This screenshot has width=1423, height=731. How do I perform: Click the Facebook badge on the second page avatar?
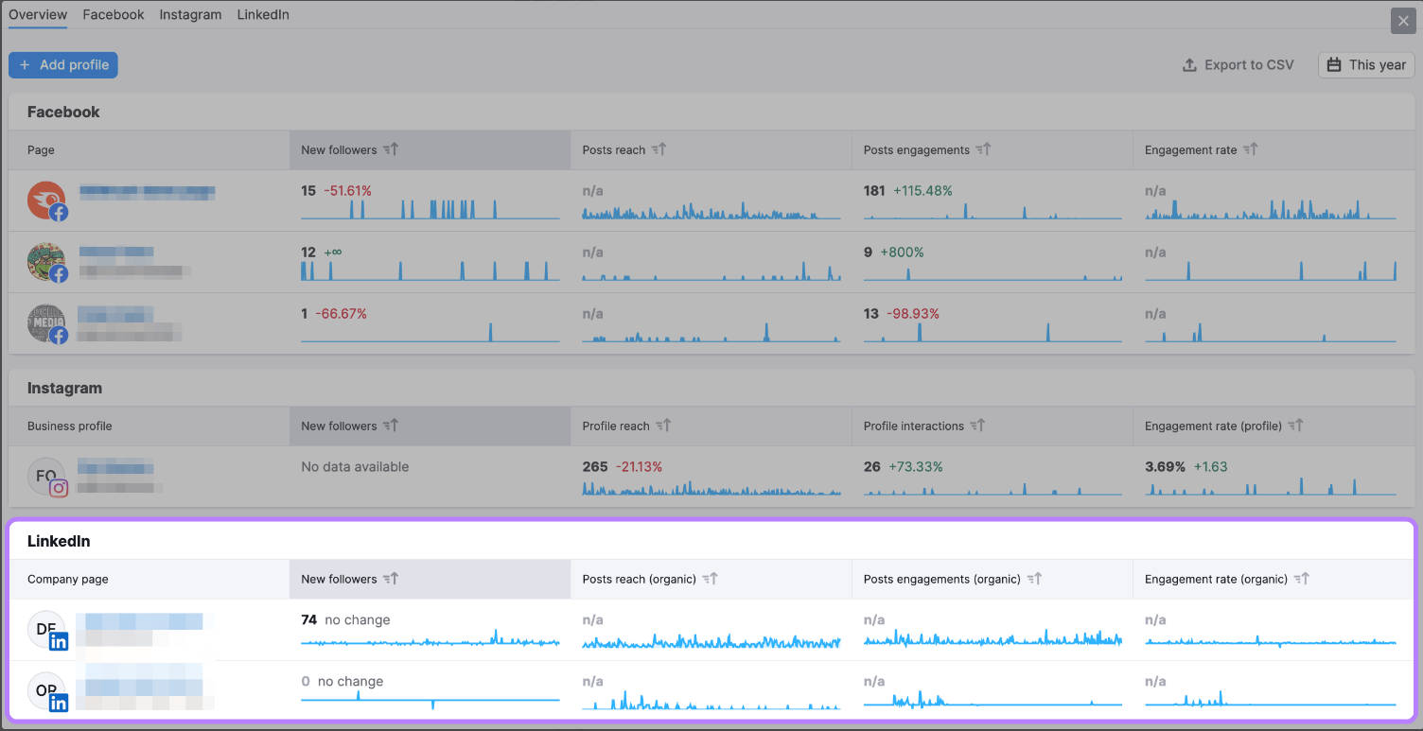coord(60,274)
